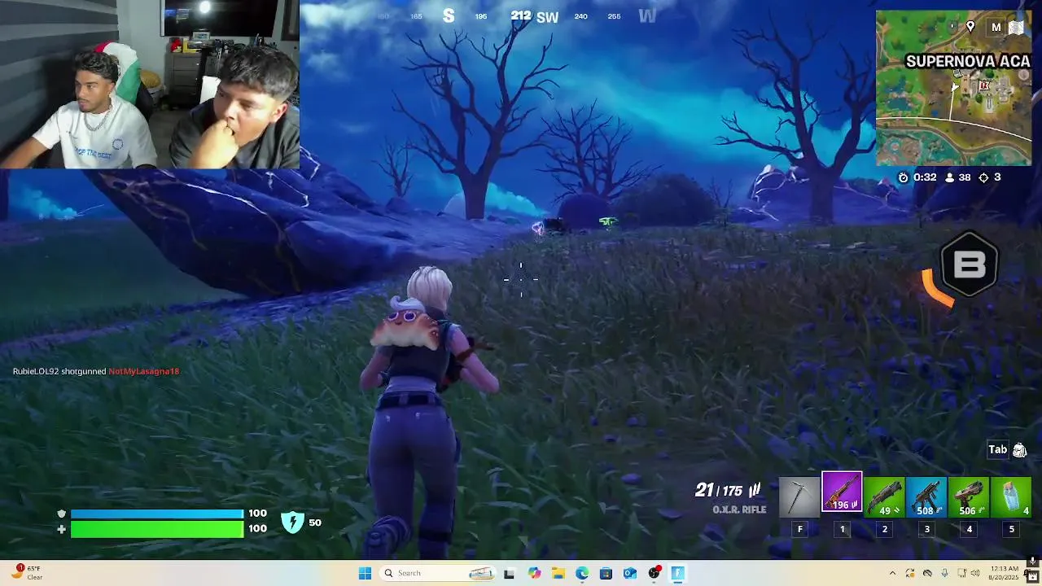Click the green health bar
Image resolution: width=1042 pixels, height=586 pixels.
157,529
